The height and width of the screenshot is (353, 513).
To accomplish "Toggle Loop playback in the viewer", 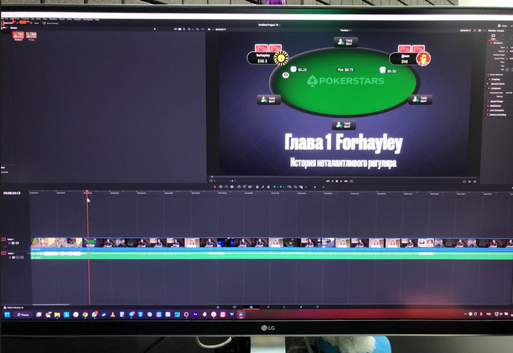I will tap(351, 181).
